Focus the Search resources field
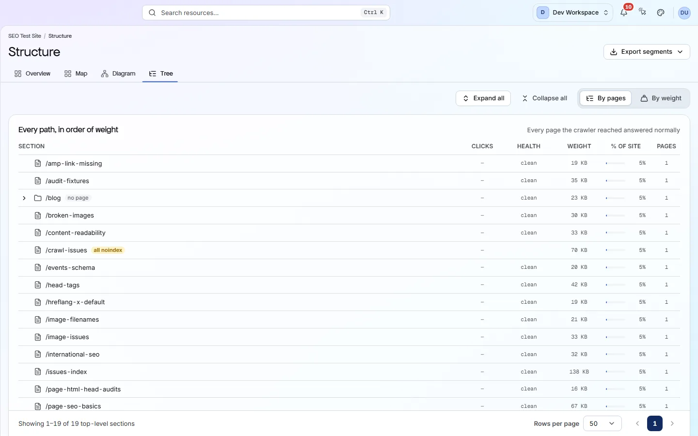 (266, 13)
